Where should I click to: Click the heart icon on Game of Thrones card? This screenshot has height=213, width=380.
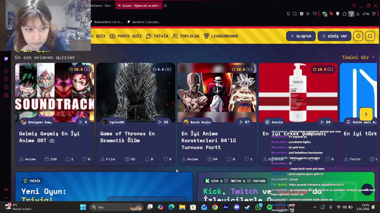coord(165,159)
